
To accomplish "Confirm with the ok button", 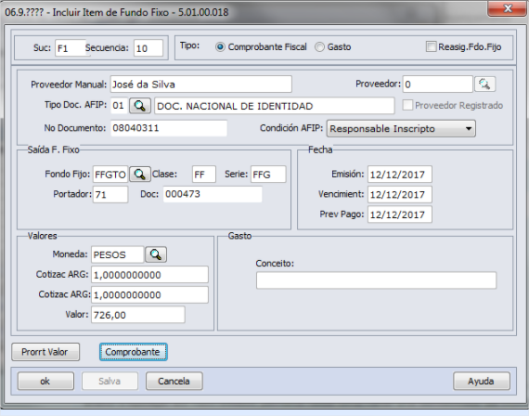I will [45, 382].
